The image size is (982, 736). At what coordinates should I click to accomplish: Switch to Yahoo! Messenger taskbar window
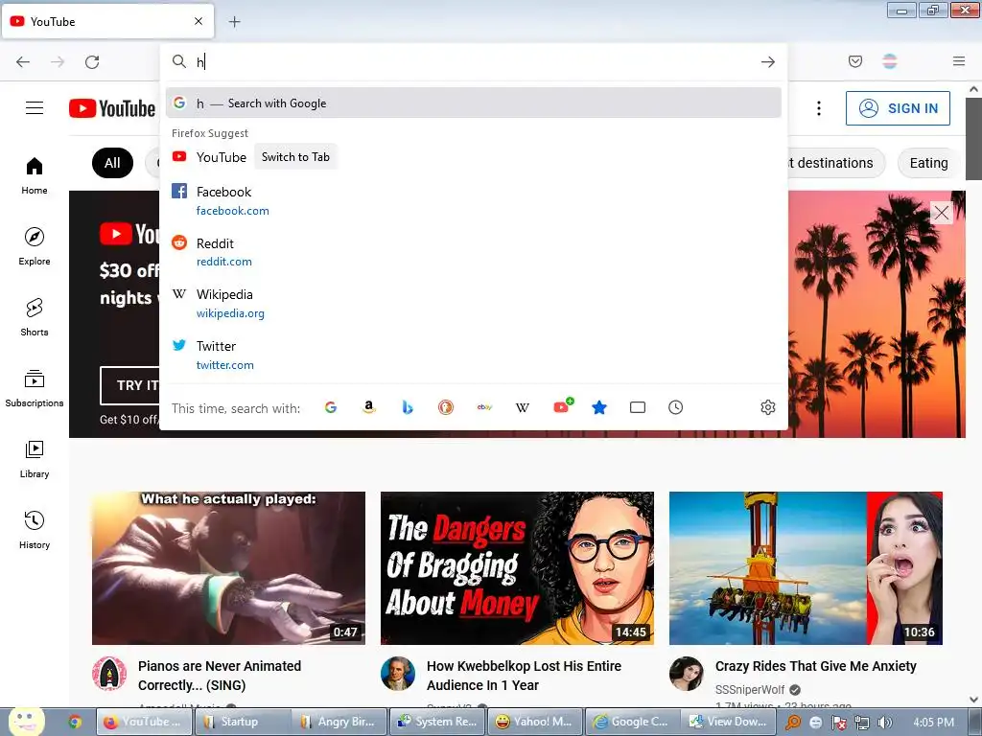535,722
